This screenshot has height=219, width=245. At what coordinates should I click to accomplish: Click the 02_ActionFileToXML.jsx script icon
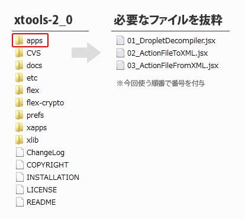[120, 53]
